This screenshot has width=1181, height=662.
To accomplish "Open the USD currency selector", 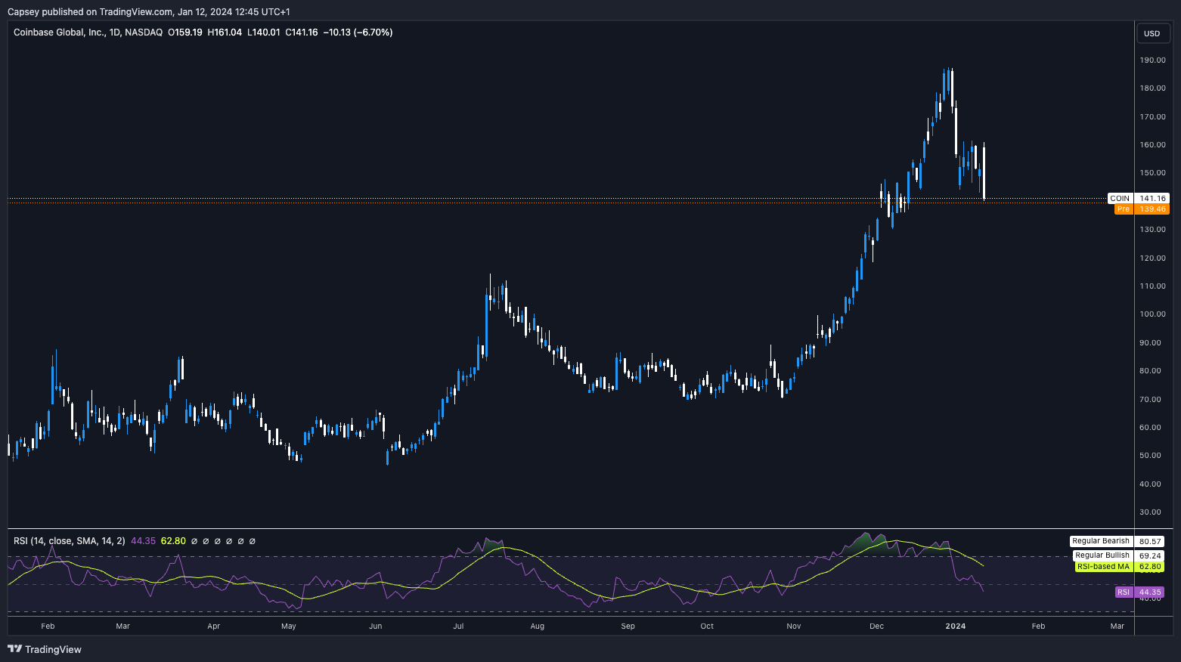I will [1152, 33].
